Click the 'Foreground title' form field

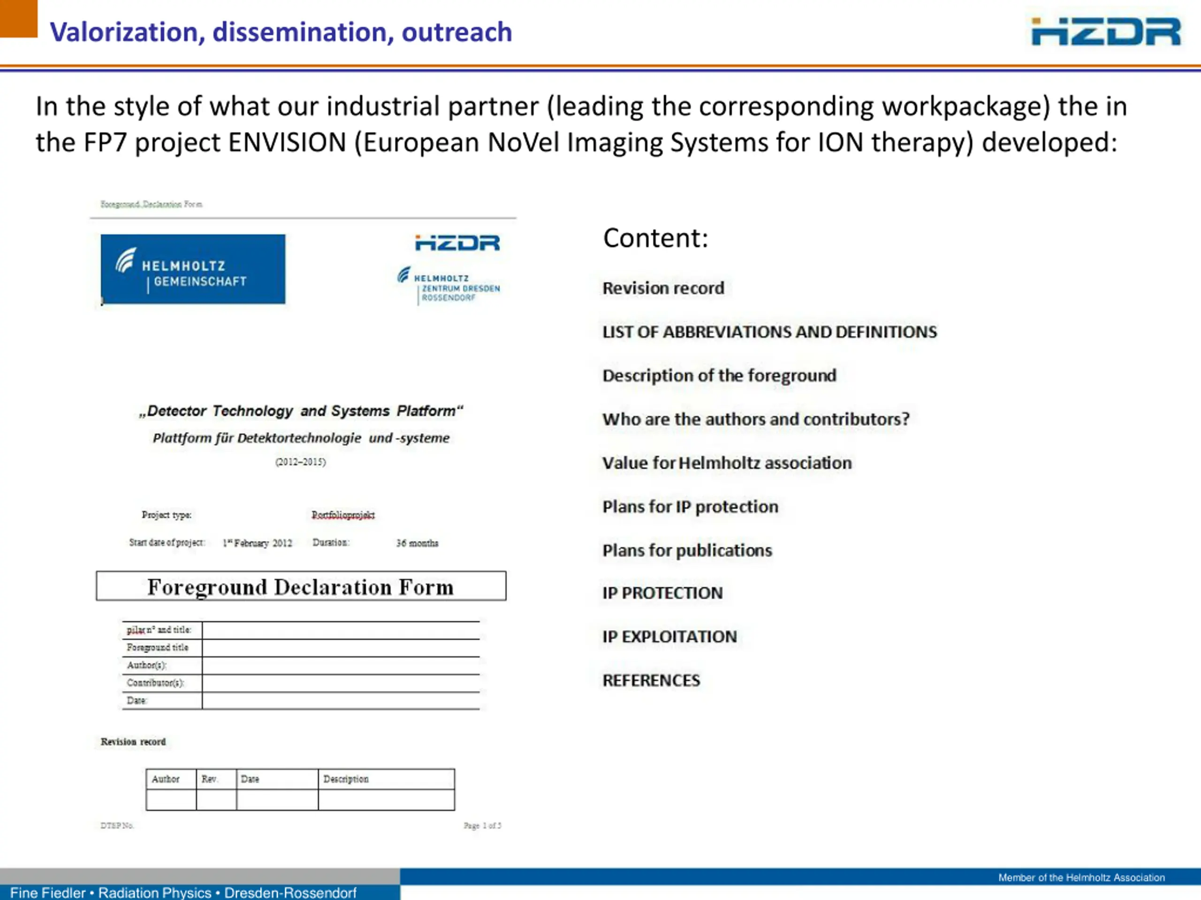click(x=341, y=648)
